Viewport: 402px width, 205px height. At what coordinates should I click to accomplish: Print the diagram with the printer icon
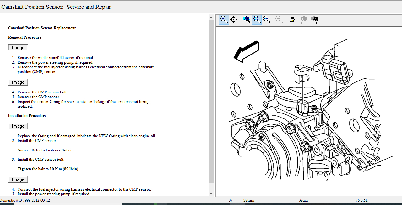click(292, 20)
